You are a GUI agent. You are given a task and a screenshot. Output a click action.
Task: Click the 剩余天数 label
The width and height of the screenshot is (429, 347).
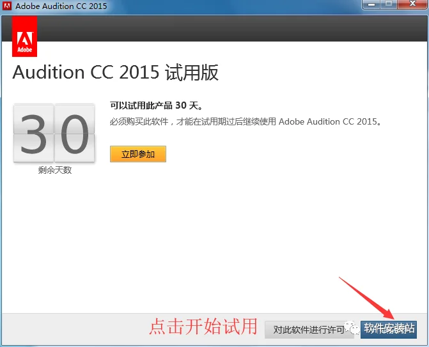55,170
